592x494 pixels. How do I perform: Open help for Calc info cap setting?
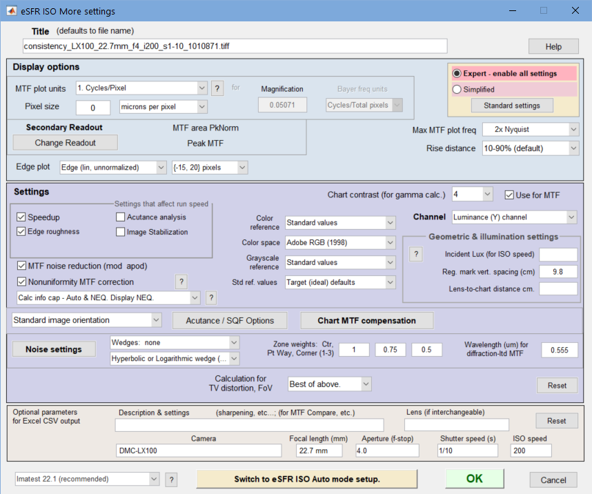(211, 297)
